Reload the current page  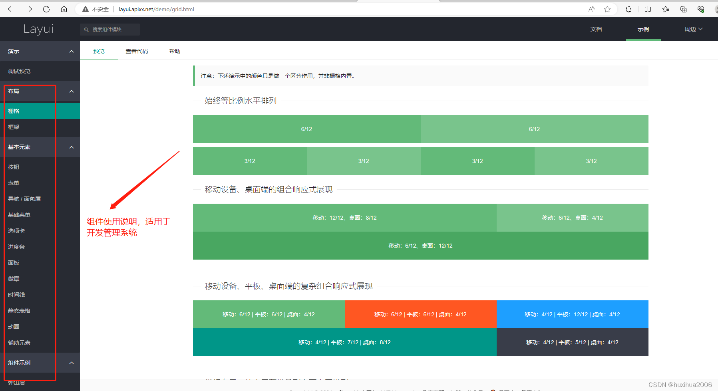point(46,9)
